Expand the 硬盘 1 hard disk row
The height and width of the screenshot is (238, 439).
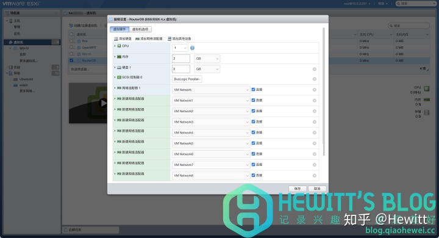click(115, 67)
